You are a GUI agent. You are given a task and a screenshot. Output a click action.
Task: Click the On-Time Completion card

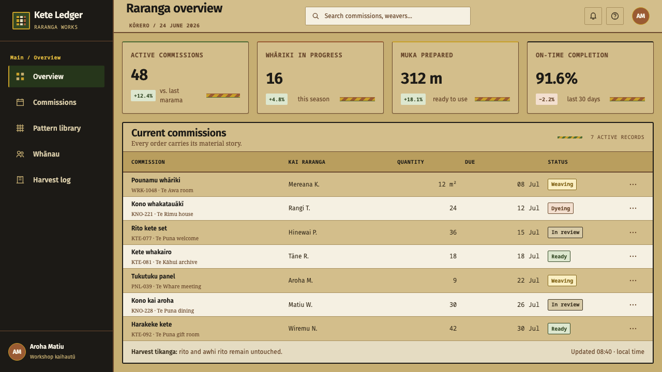coord(590,78)
